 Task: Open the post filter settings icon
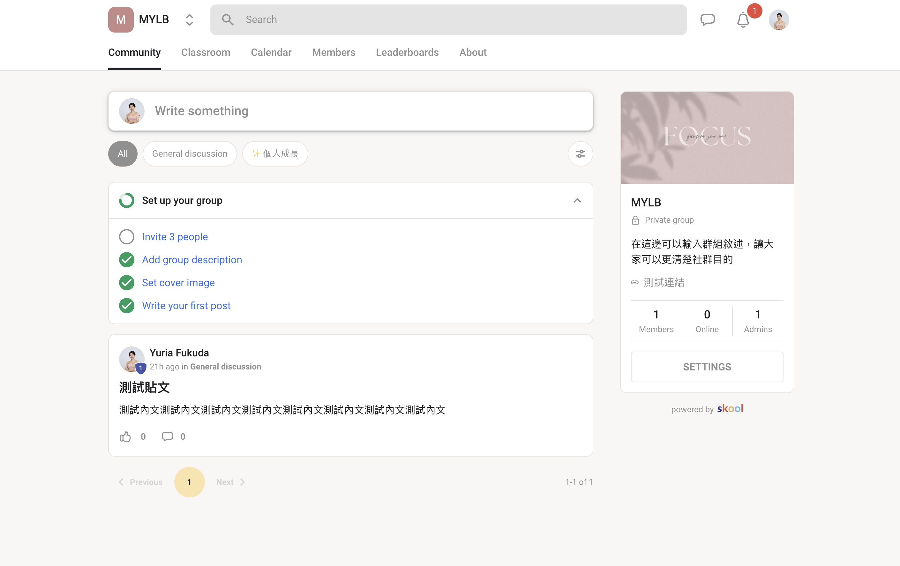[x=580, y=153]
